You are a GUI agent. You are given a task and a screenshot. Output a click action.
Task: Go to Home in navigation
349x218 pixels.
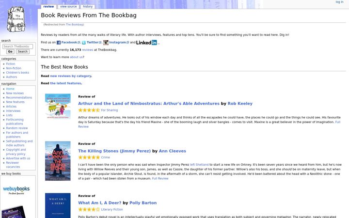(10, 89)
